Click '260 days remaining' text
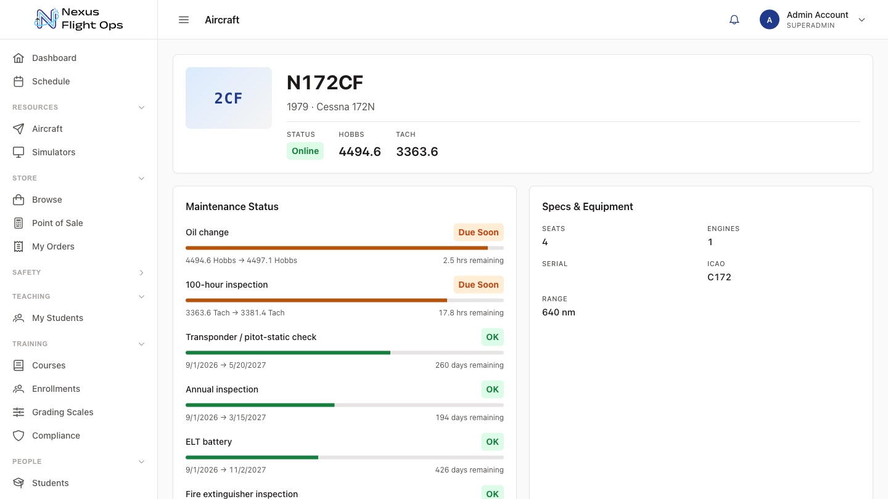The width and height of the screenshot is (888, 499). click(x=469, y=365)
